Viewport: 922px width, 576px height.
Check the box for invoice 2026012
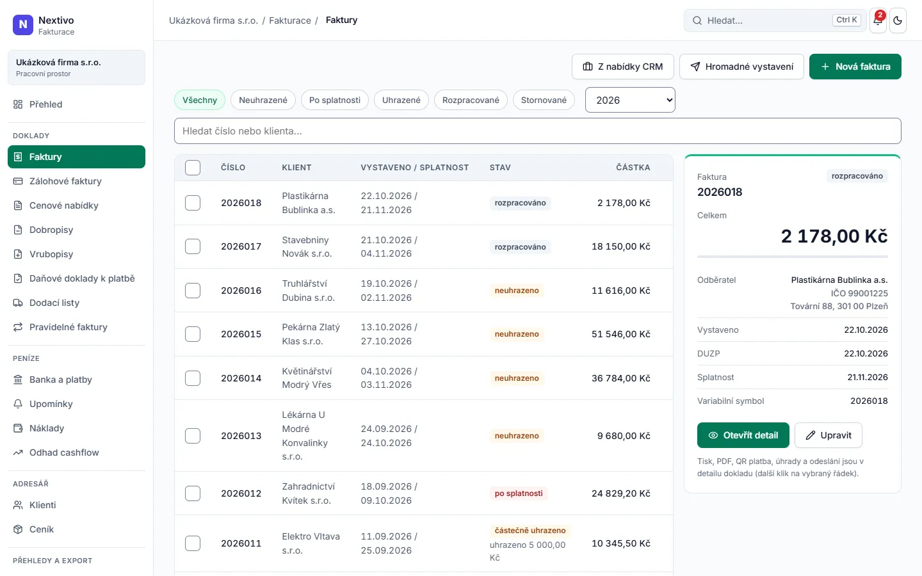tap(193, 493)
